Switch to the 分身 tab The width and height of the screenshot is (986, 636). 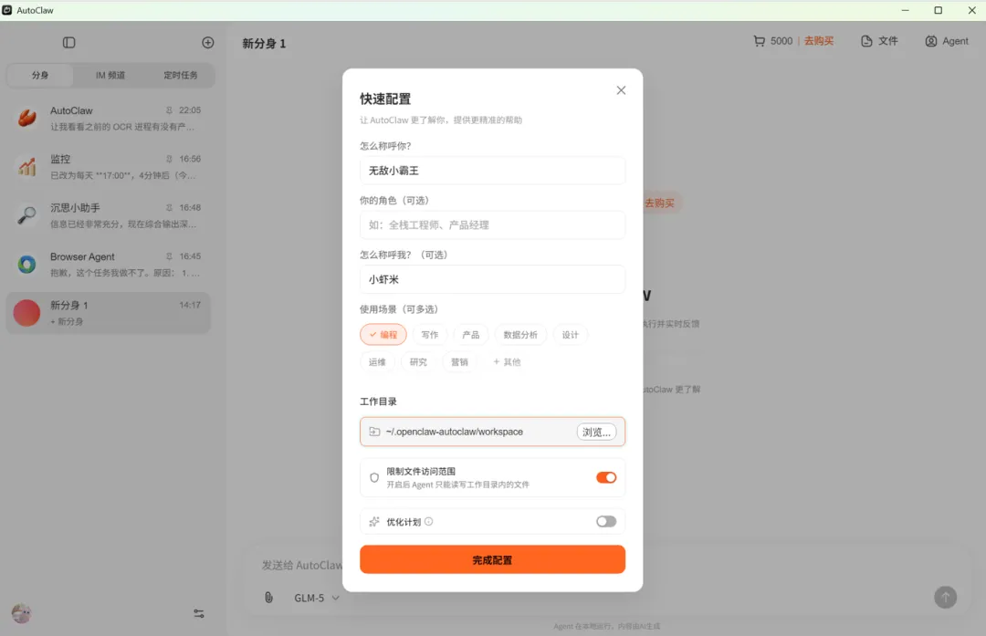(x=40, y=75)
